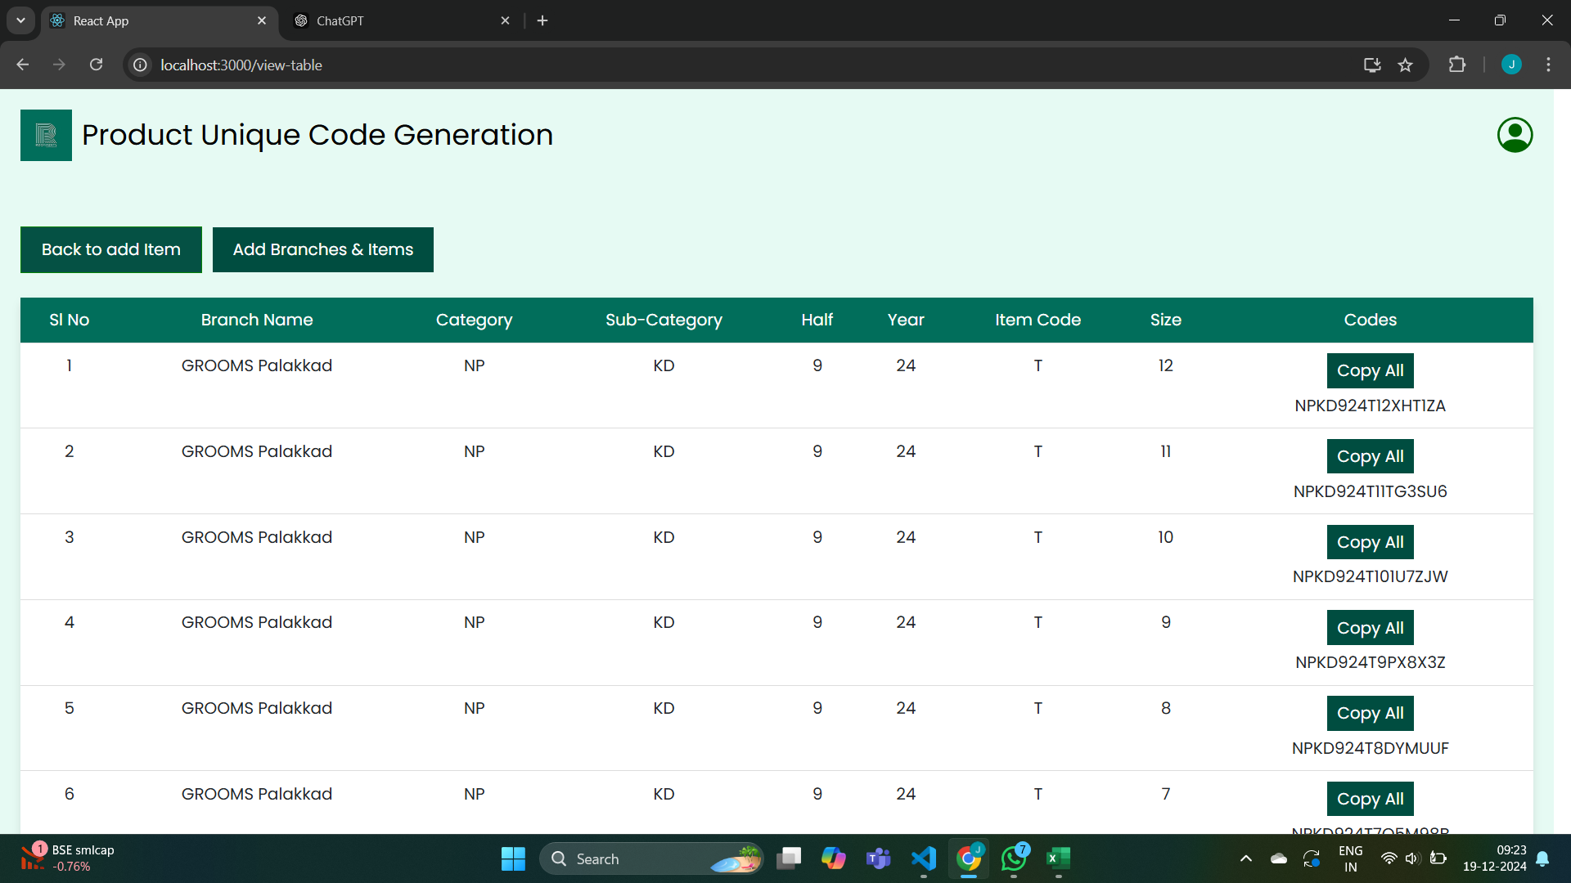This screenshot has width=1571, height=883.
Task: Show hidden system tray icons
Action: pos(1245,858)
